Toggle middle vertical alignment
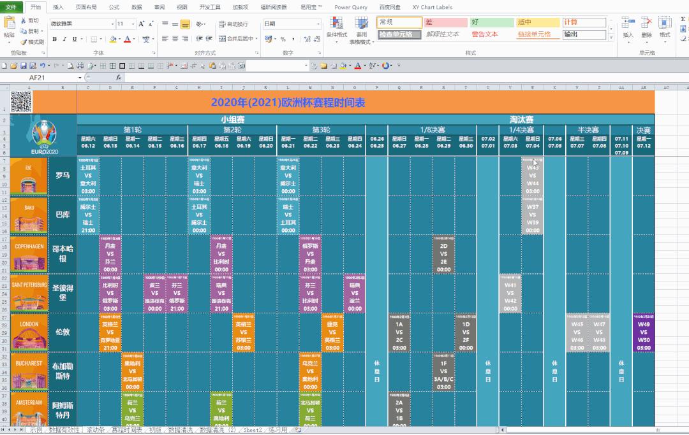Viewport: 689px width, 435px height. (175, 24)
